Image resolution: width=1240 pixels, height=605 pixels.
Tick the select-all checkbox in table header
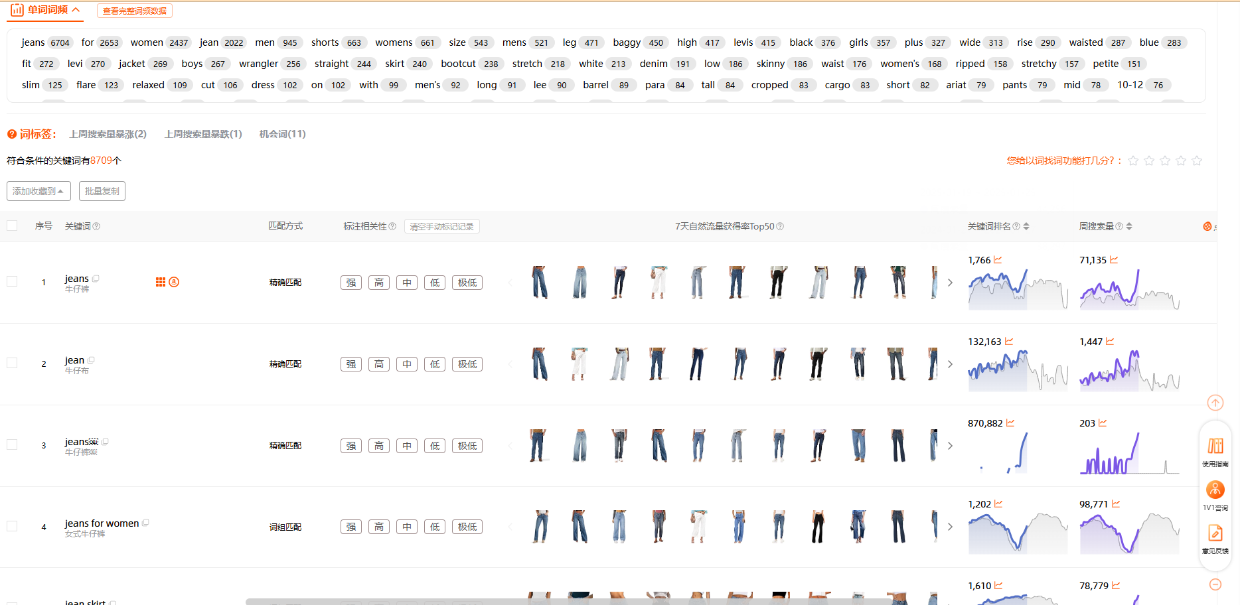[12, 226]
